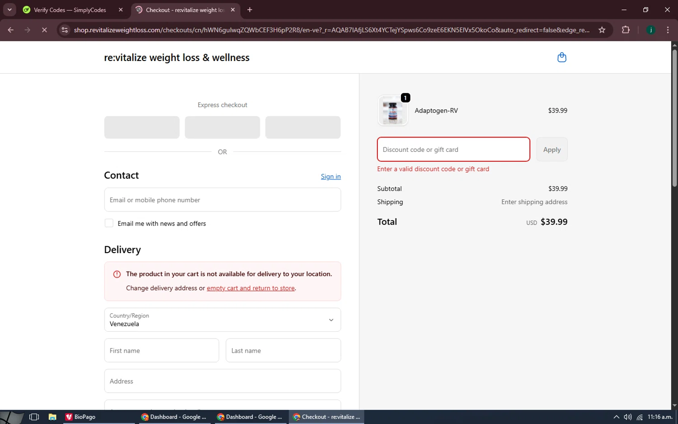Click the Last name field
The width and height of the screenshot is (678, 424).
tap(283, 350)
